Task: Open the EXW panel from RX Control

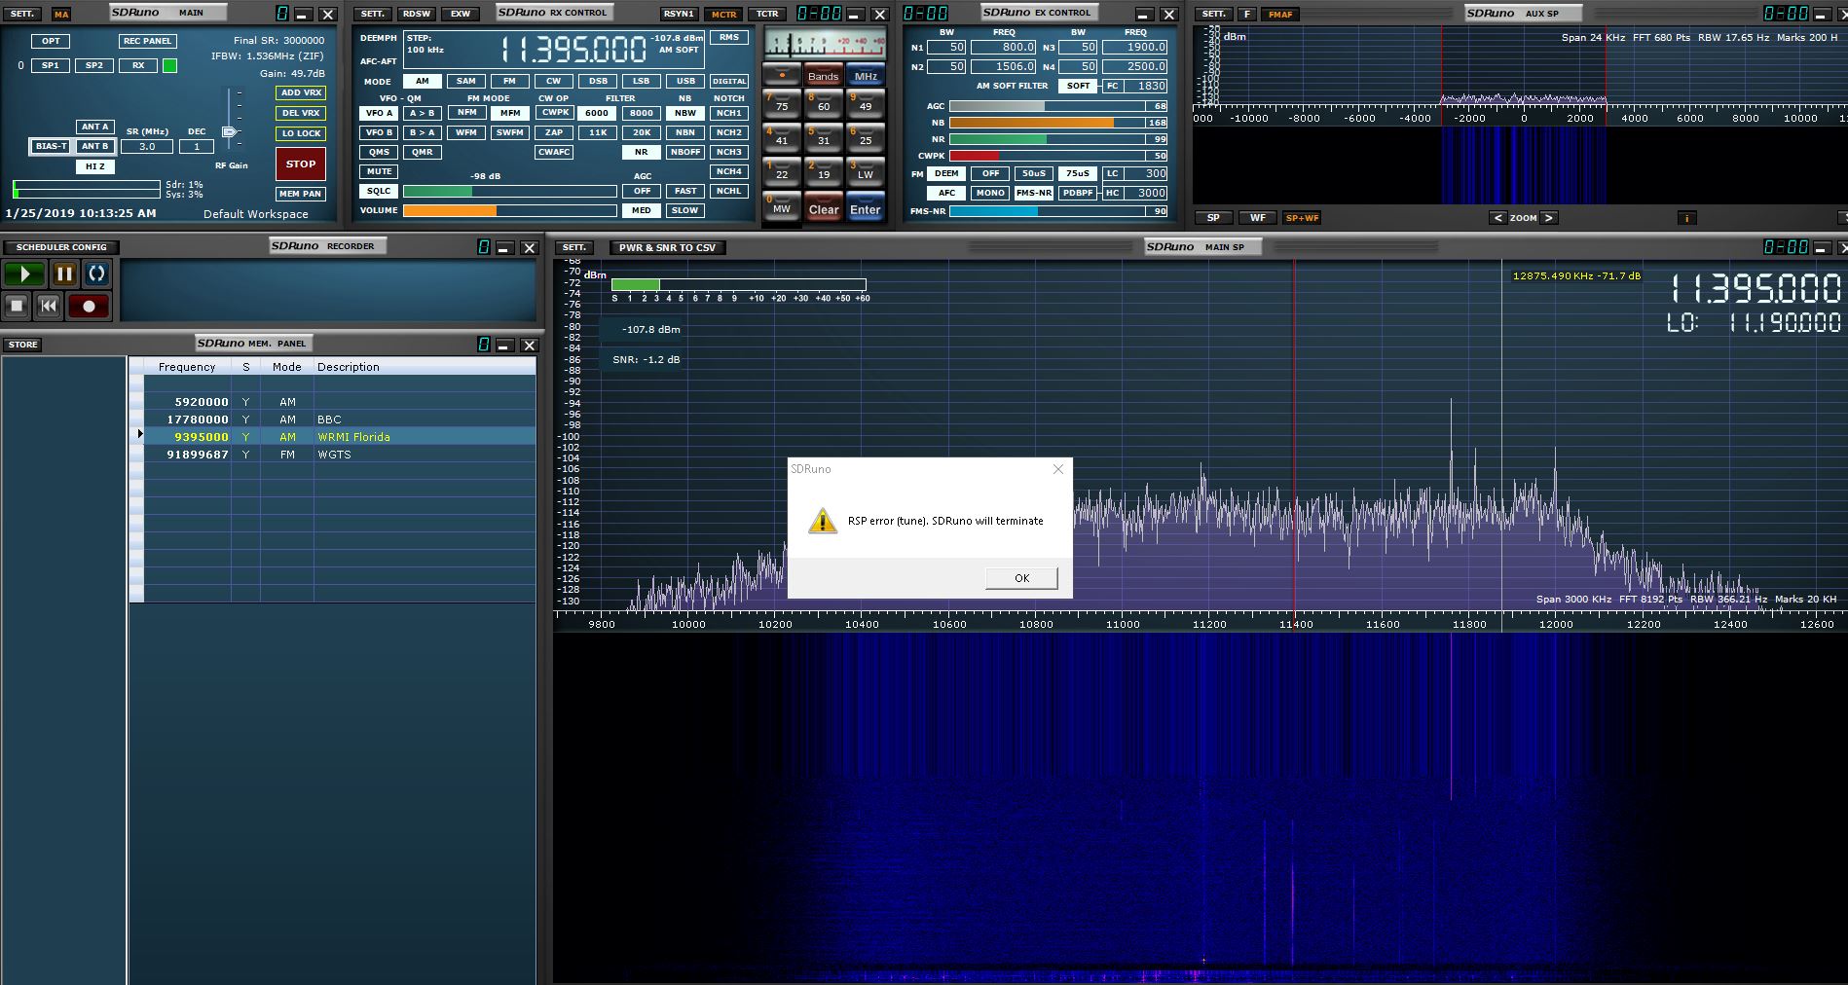Action: 461,14
